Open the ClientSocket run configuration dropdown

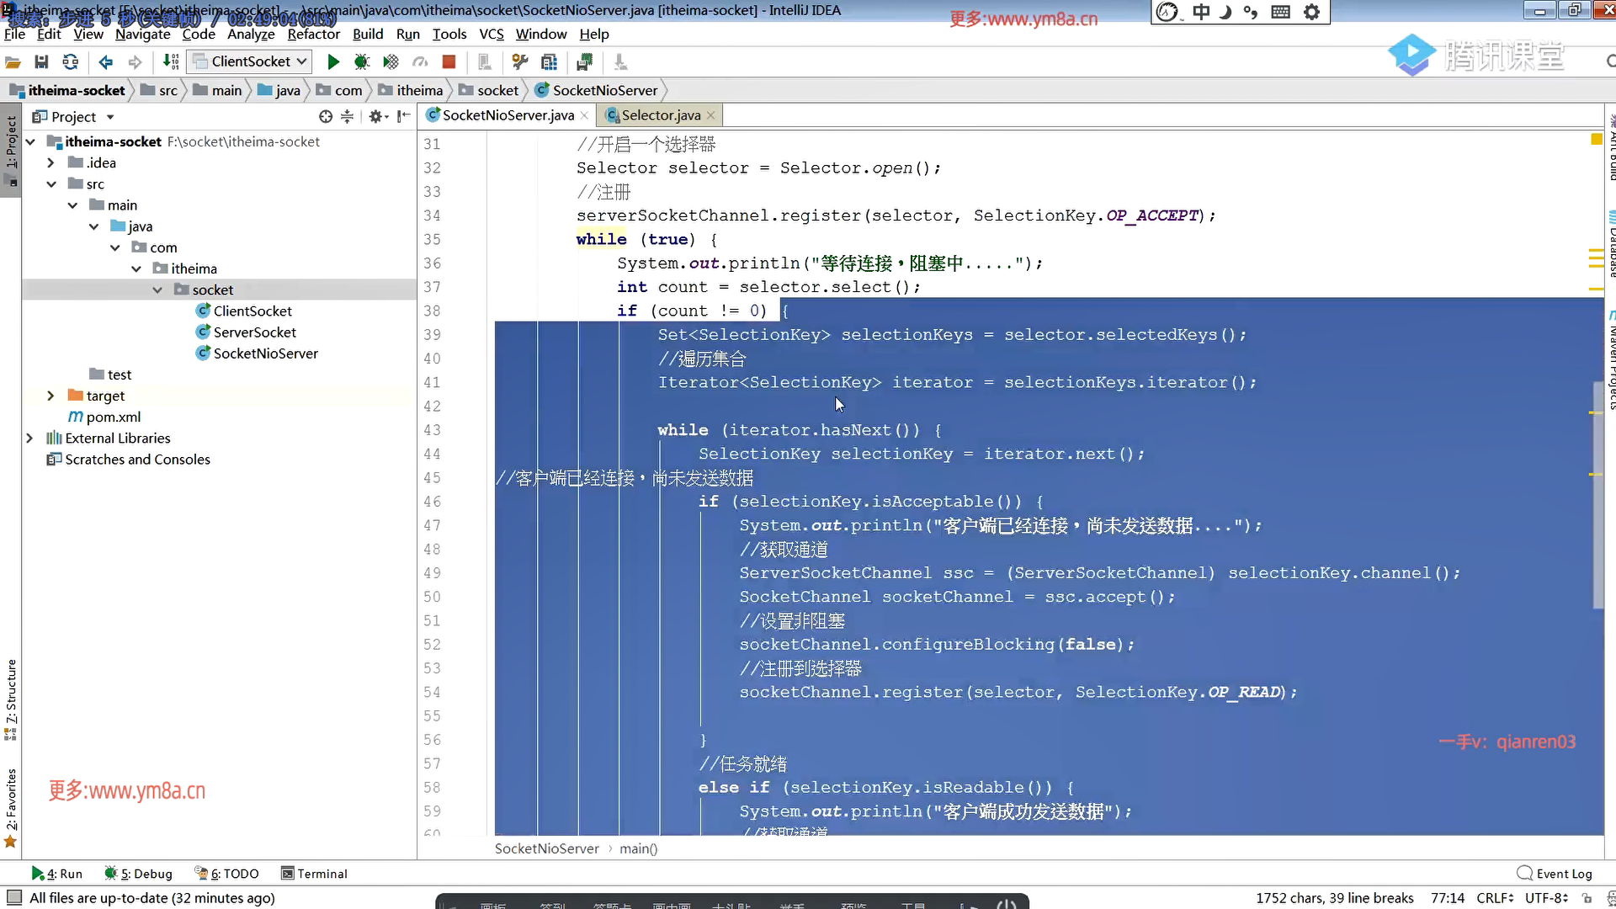point(250,61)
